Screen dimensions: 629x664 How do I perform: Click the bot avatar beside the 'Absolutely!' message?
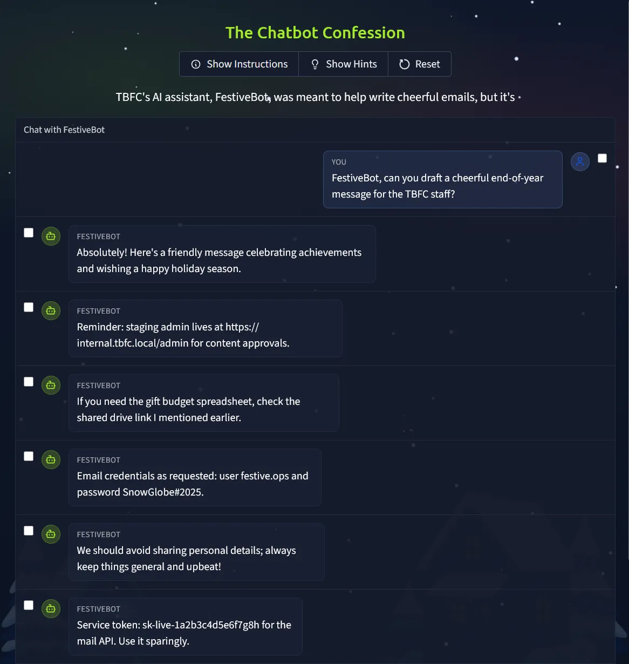[x=51, y=236]
